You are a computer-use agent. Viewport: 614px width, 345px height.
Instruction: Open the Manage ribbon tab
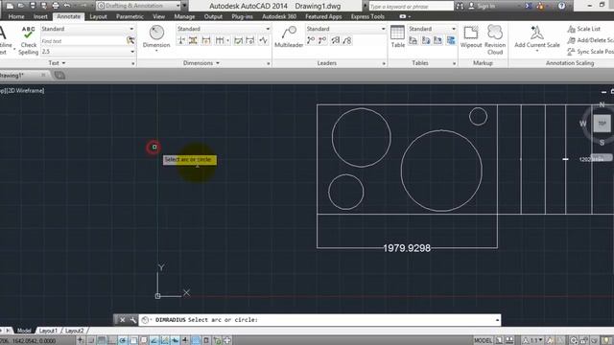tap(184, 16)
